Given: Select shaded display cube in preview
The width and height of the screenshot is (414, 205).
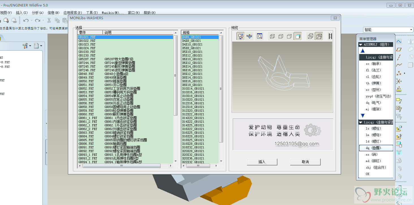Looking at the screenshot, I should click(x=297, y=36).
